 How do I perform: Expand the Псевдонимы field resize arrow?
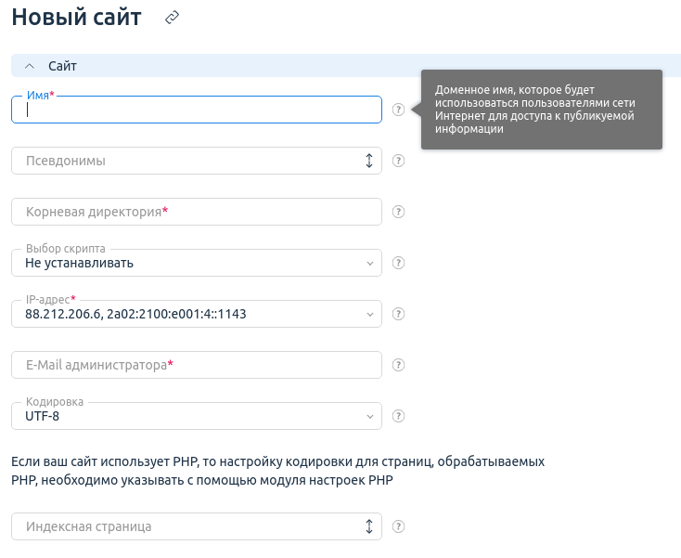click(x=369, y=161)
